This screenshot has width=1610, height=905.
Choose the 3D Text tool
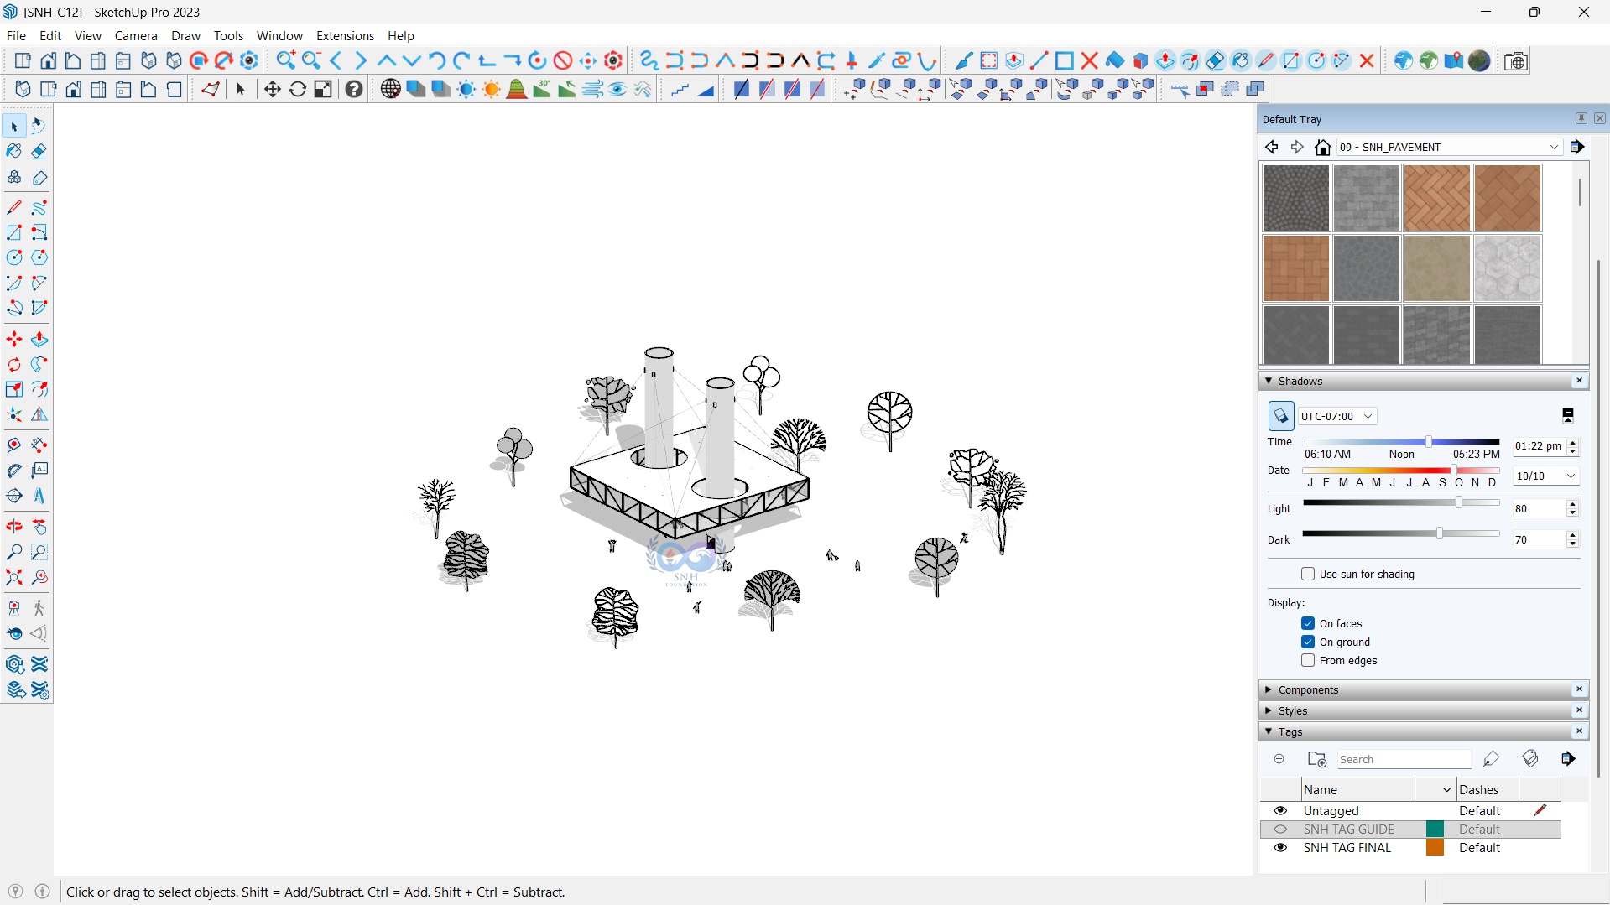click(39, 496)
